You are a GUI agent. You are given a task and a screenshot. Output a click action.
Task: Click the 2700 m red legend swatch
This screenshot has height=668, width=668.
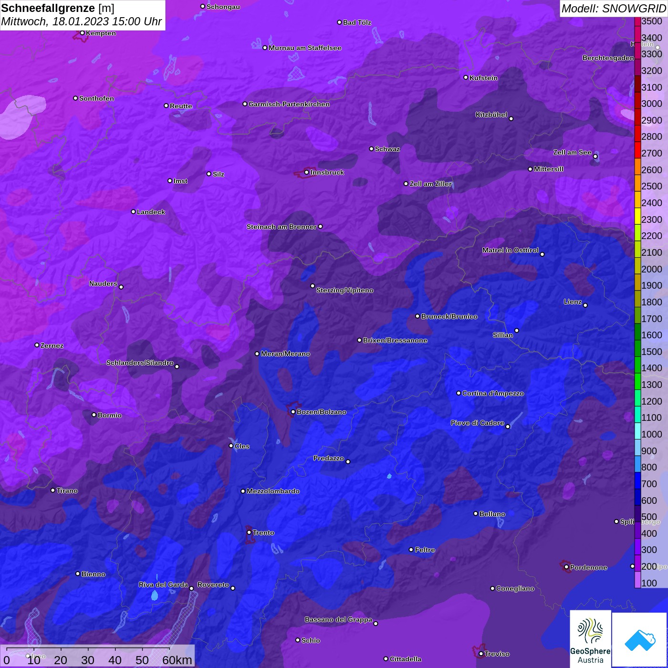pyautogui.click(x=637, y=150)
